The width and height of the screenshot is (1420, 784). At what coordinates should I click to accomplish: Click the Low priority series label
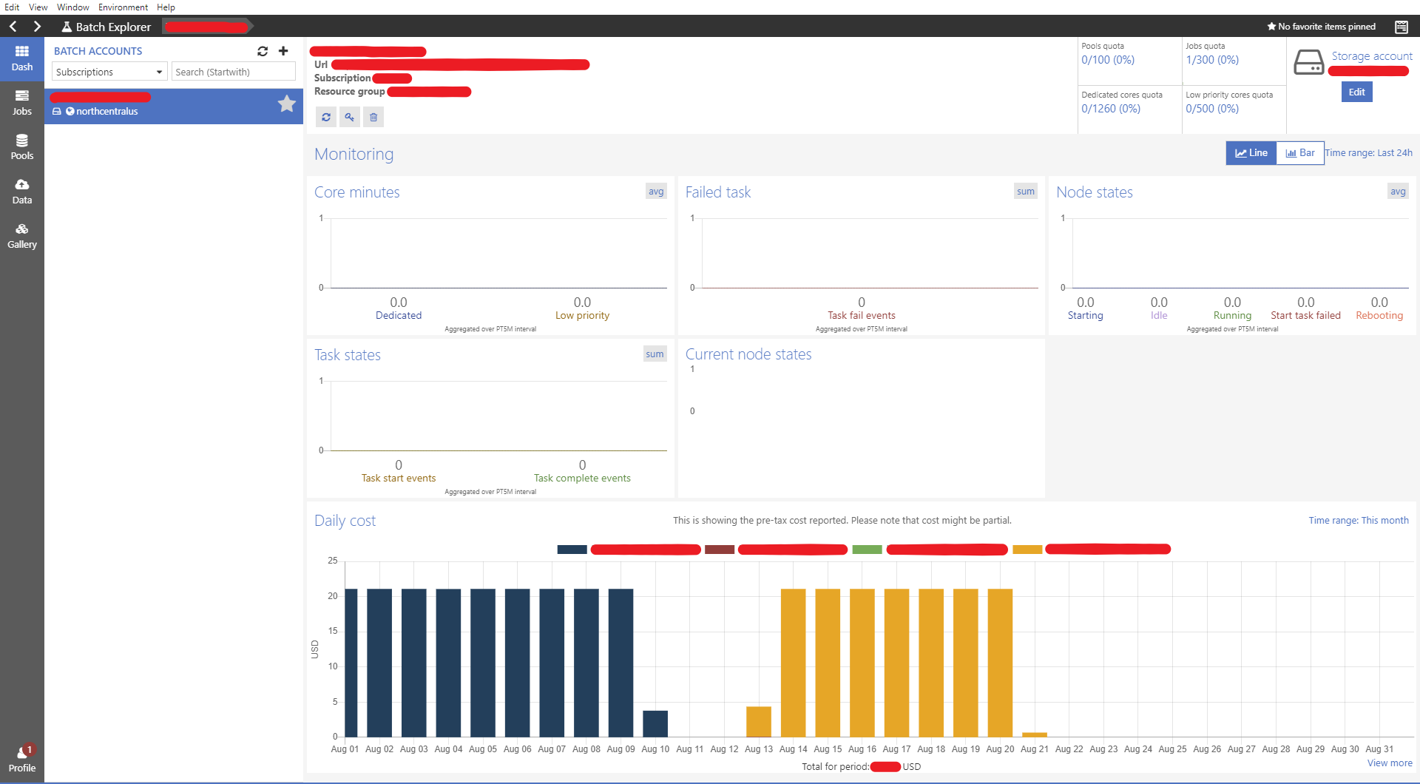coord(582,316)
